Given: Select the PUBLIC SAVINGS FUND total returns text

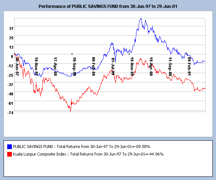Looking at the screenshot, I should (82, 147).
